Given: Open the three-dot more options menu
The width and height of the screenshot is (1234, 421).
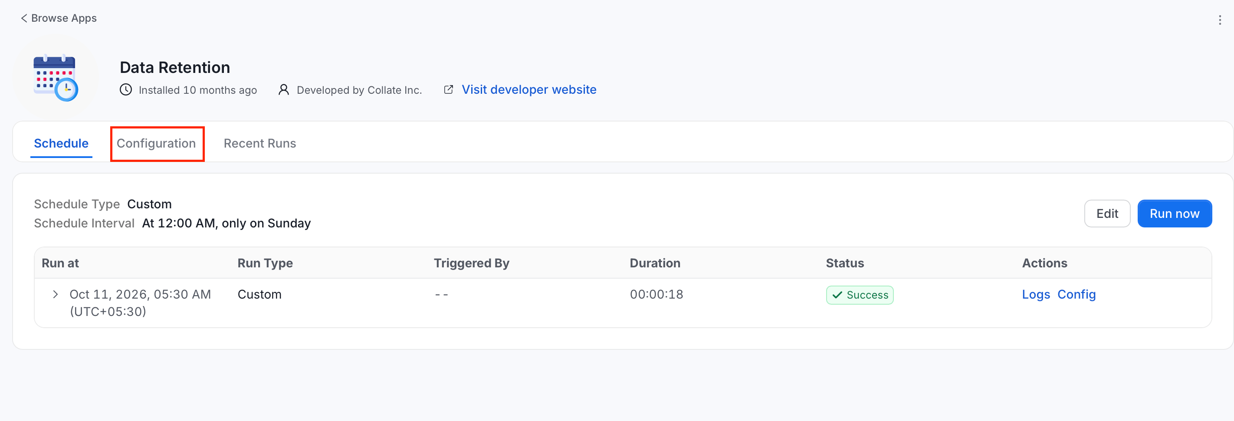Looking at the screenshot, I should pos(1220,20).
